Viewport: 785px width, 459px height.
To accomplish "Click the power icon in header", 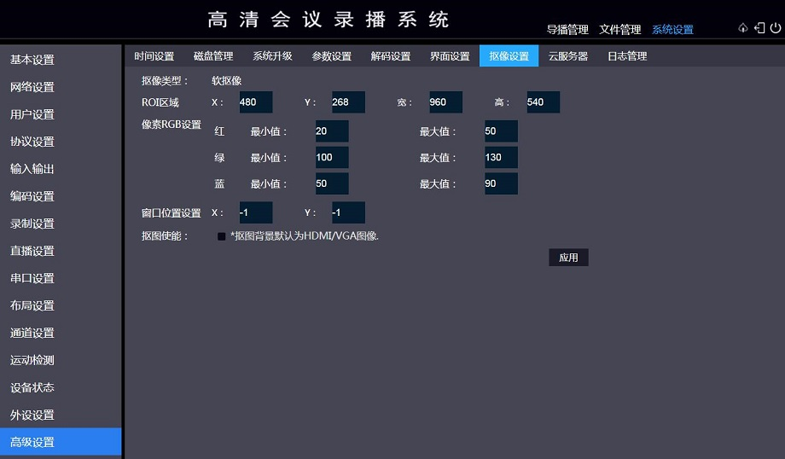I will pos(775,28).
